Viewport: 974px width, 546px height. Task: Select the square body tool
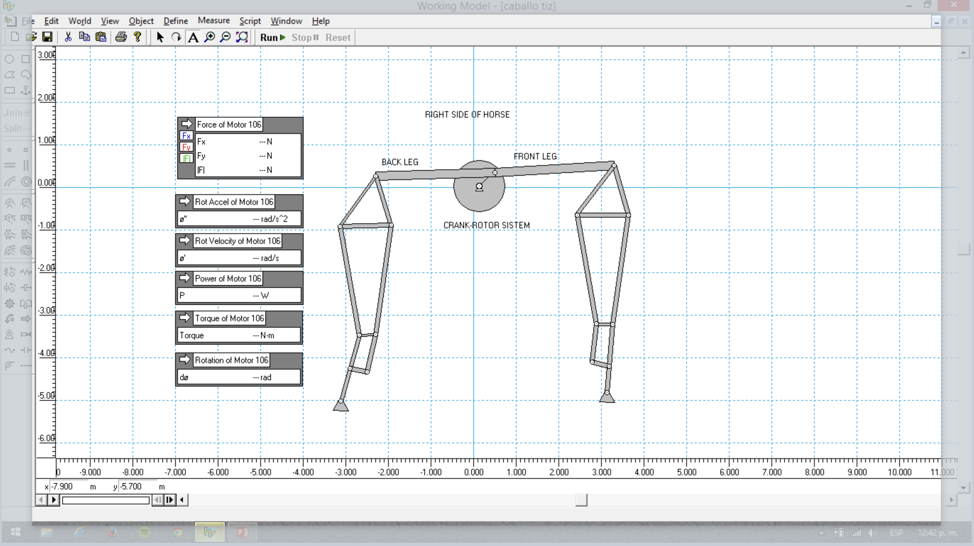26,59
